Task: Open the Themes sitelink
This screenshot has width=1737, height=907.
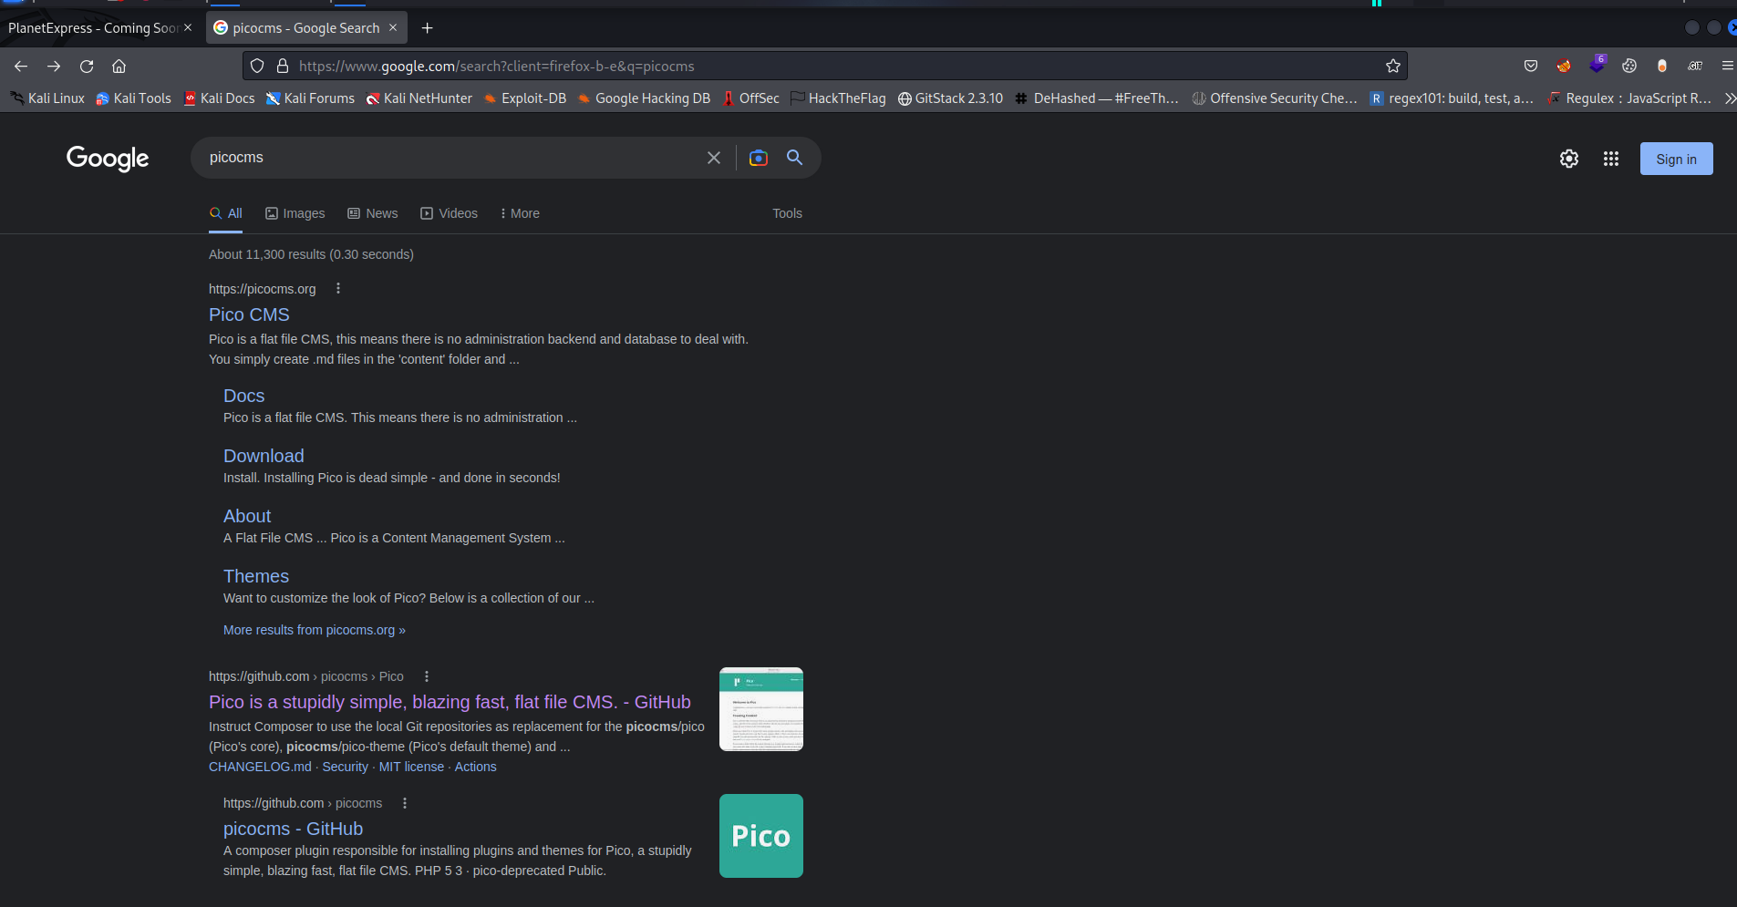Action: pos(256,576)
